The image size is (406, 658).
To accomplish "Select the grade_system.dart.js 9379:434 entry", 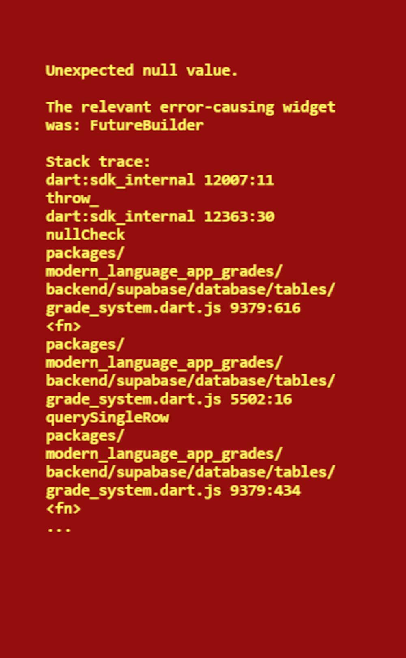I will pos(173,491).
